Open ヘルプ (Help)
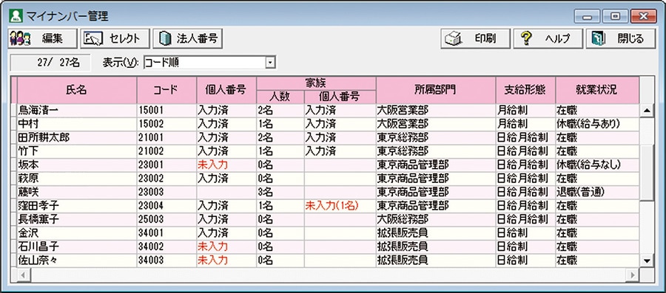The height and width of the screenshot is (293, 666). [548, 39]
